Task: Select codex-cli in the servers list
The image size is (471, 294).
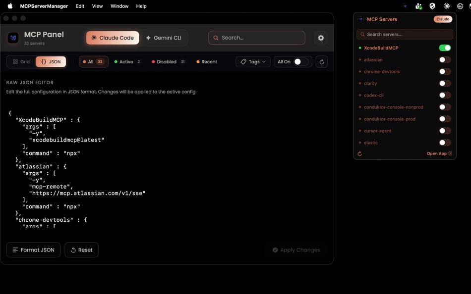Action: coord(374,95)
